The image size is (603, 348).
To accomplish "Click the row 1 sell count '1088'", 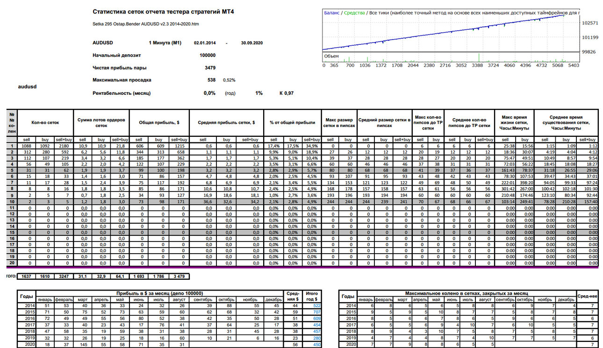I will [x=27, y=146].
